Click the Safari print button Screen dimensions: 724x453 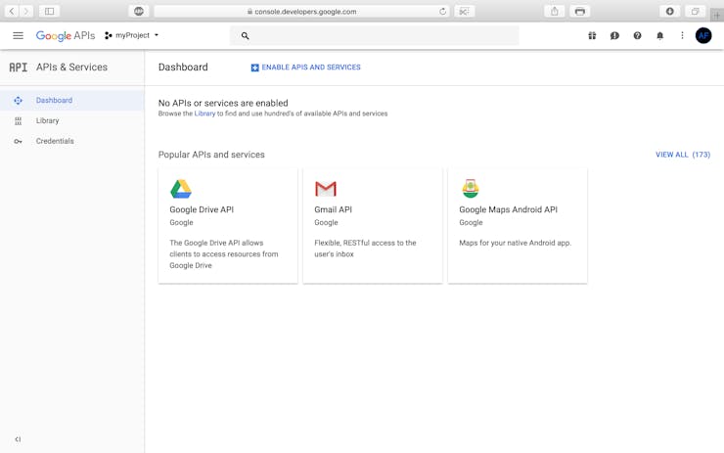point(580,11)
